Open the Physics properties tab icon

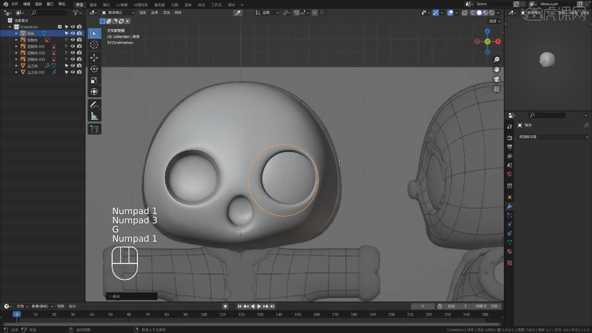point(510,224)
